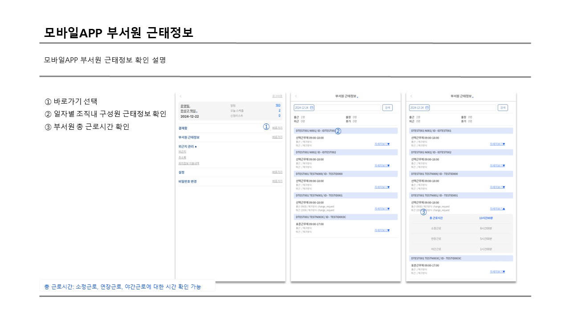Image resolution: width=570 pixels, height=320 pixels.
Task: Open the 위치정보 이용내역 submenu link
Action: (x=188, y=163)
